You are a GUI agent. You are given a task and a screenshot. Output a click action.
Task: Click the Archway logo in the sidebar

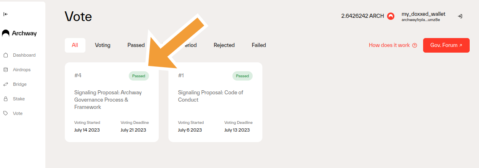click(x=19, y=34)
